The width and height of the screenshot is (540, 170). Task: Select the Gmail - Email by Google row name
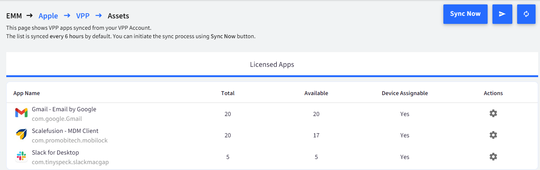pyautogui.click(x=64, y=109)
